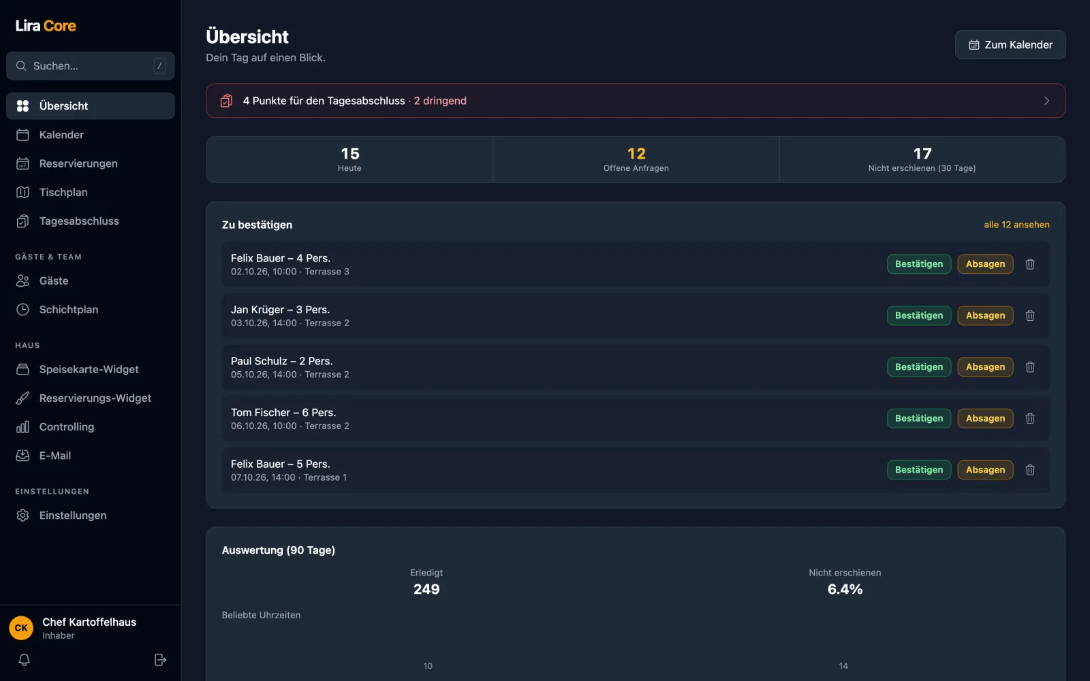Confirm Felix Bauer 5 Pers. reservation

(x=919, y=470)
